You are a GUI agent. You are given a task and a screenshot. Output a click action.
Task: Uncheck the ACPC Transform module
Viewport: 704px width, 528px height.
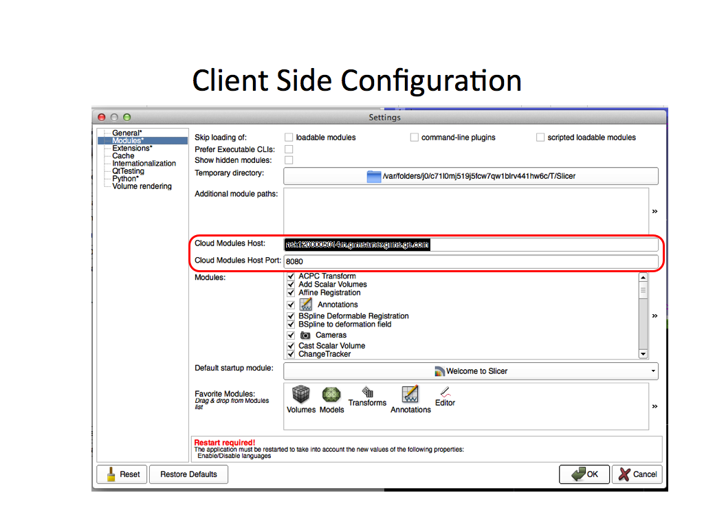tap(291, 276)
